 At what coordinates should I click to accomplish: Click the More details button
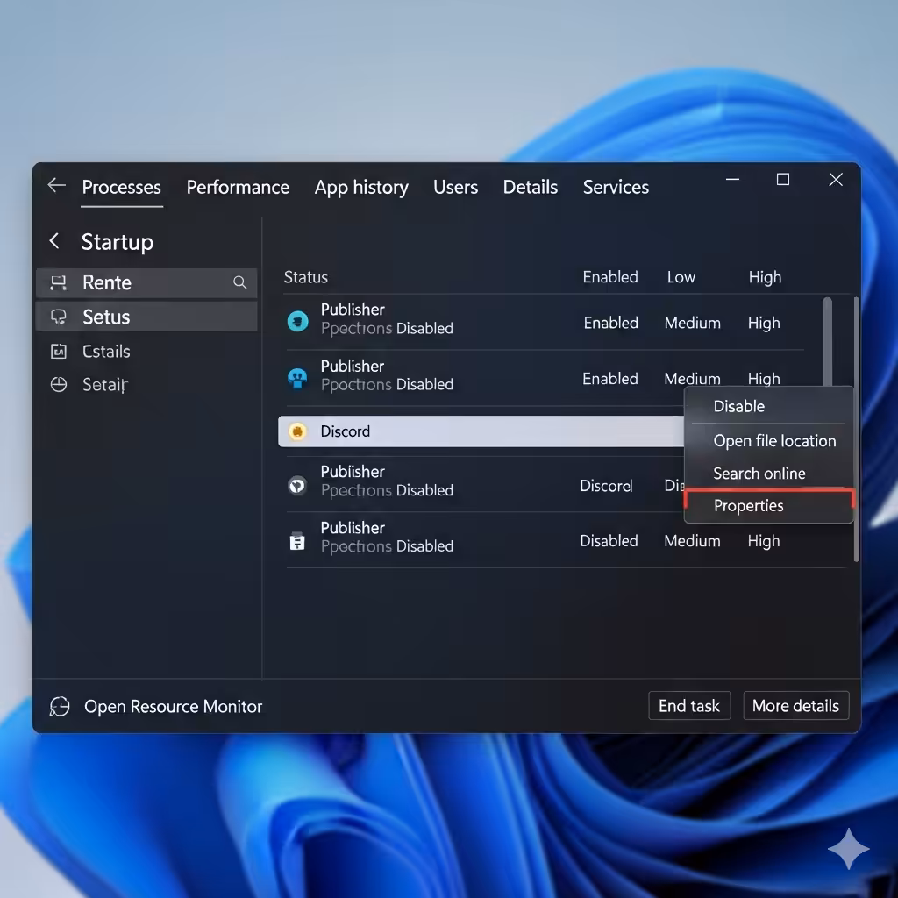pos(795,706)
